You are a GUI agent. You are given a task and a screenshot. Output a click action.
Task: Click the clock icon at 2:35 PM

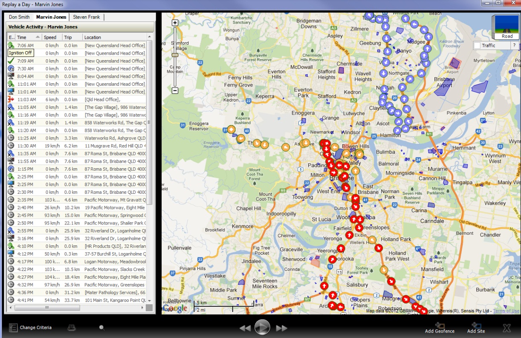click(x=12, y=200)
